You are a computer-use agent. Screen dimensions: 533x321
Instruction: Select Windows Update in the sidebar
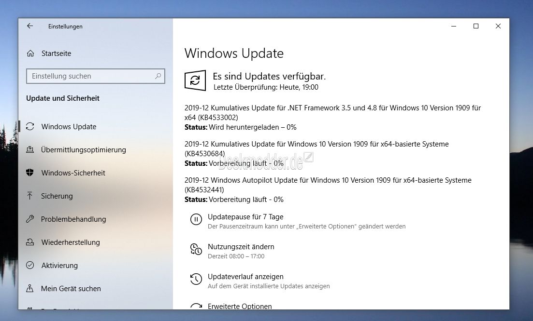(69, 126)
